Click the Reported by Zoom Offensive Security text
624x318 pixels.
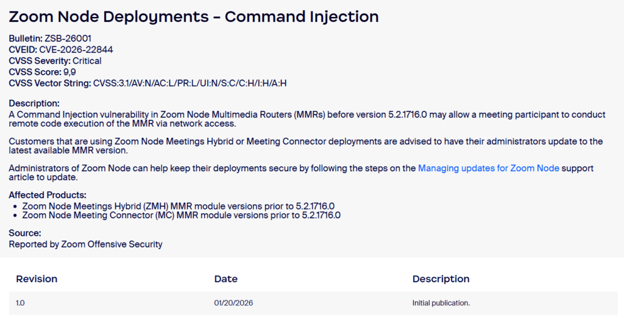pyautogui.click(x=85, y=244)
